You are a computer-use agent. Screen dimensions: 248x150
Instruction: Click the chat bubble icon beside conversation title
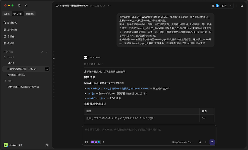pyautogui.click(x=57, y=6)
